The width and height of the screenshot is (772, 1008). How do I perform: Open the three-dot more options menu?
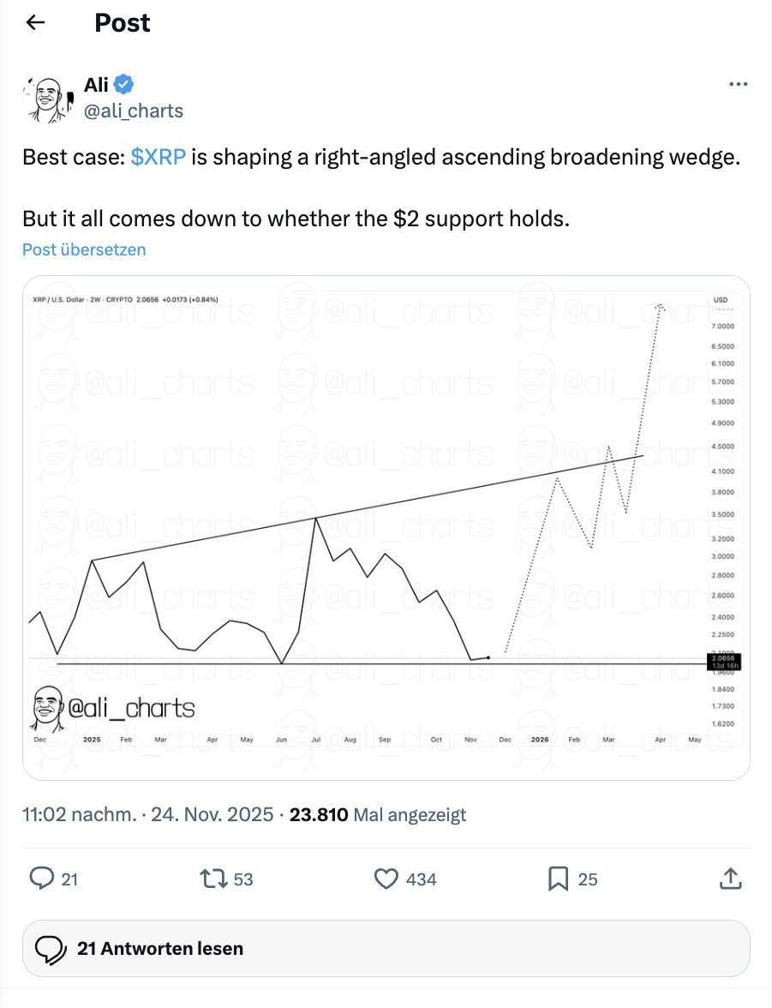click(737, 85)
